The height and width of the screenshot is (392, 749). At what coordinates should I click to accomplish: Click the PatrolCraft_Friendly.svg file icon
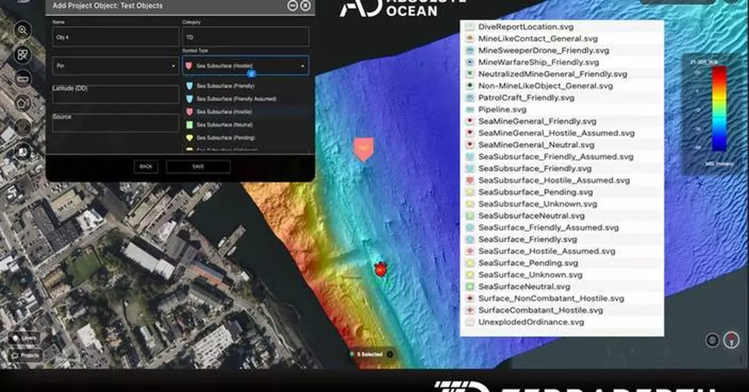(x=471, y=98)
